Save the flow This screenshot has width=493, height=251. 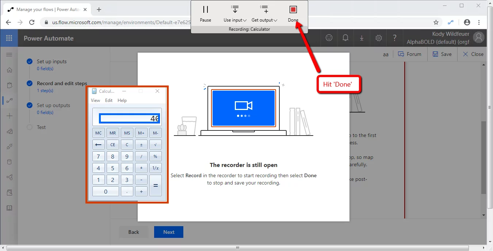pos(442,54)
